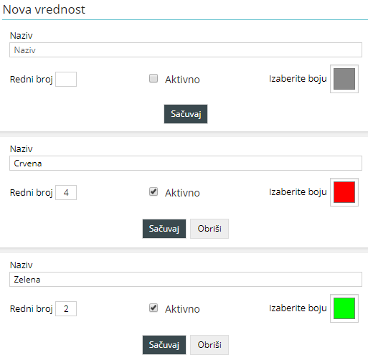Click the Redni broj field showing 2
This screenshot has height=360, width=368.
pyautogui.click(x=66, y=308)
